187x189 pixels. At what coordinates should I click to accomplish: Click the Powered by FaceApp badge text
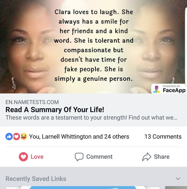click(174, 89)
